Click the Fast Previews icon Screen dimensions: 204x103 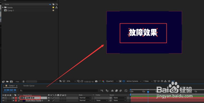pos(158,81)
